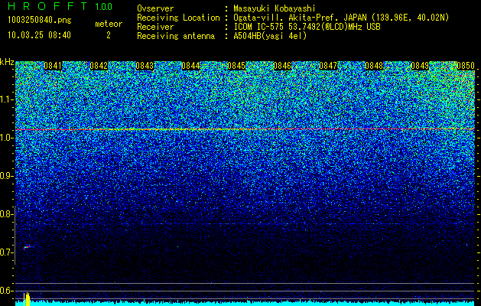Click the HROFFT 1.00 title text
The width and height of the screenshot is (481, 306).
click(60, 6)
